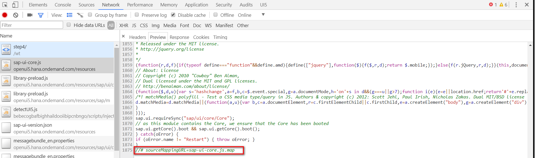Filter requests by XHR

[124, 25]
